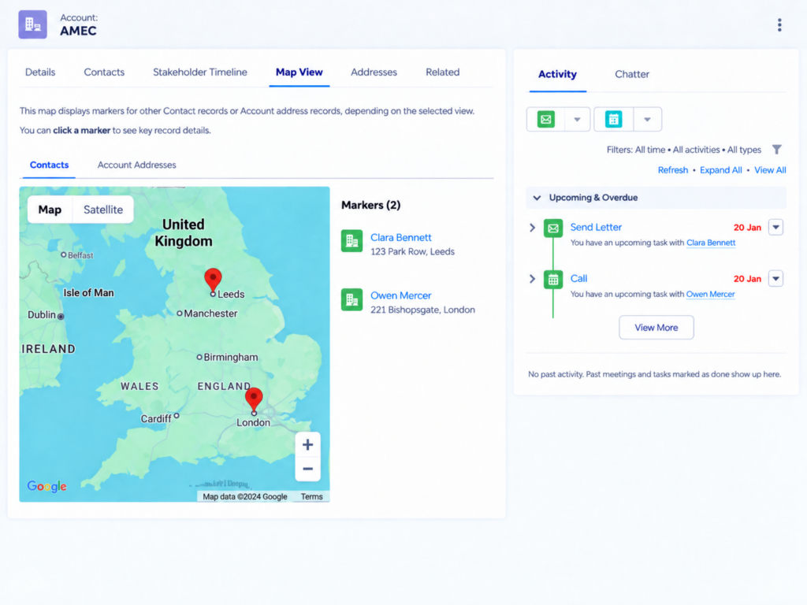Click the filters summary 'All time • All activities' text

coord(677,150)
